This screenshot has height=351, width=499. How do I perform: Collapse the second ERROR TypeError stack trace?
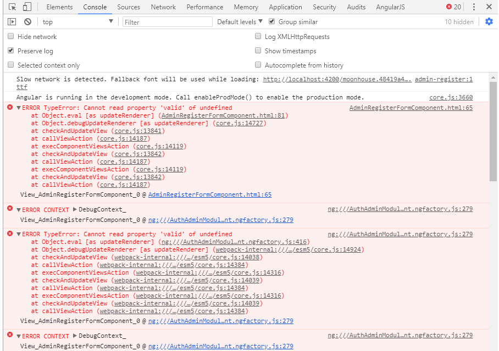tap(19, 234)
